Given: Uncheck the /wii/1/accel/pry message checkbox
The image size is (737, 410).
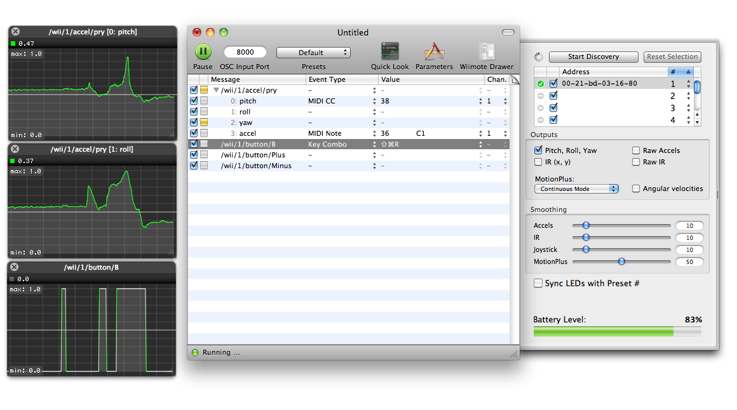Looking at the screenshot, I should pyautogui.click(x=194, y=89).
